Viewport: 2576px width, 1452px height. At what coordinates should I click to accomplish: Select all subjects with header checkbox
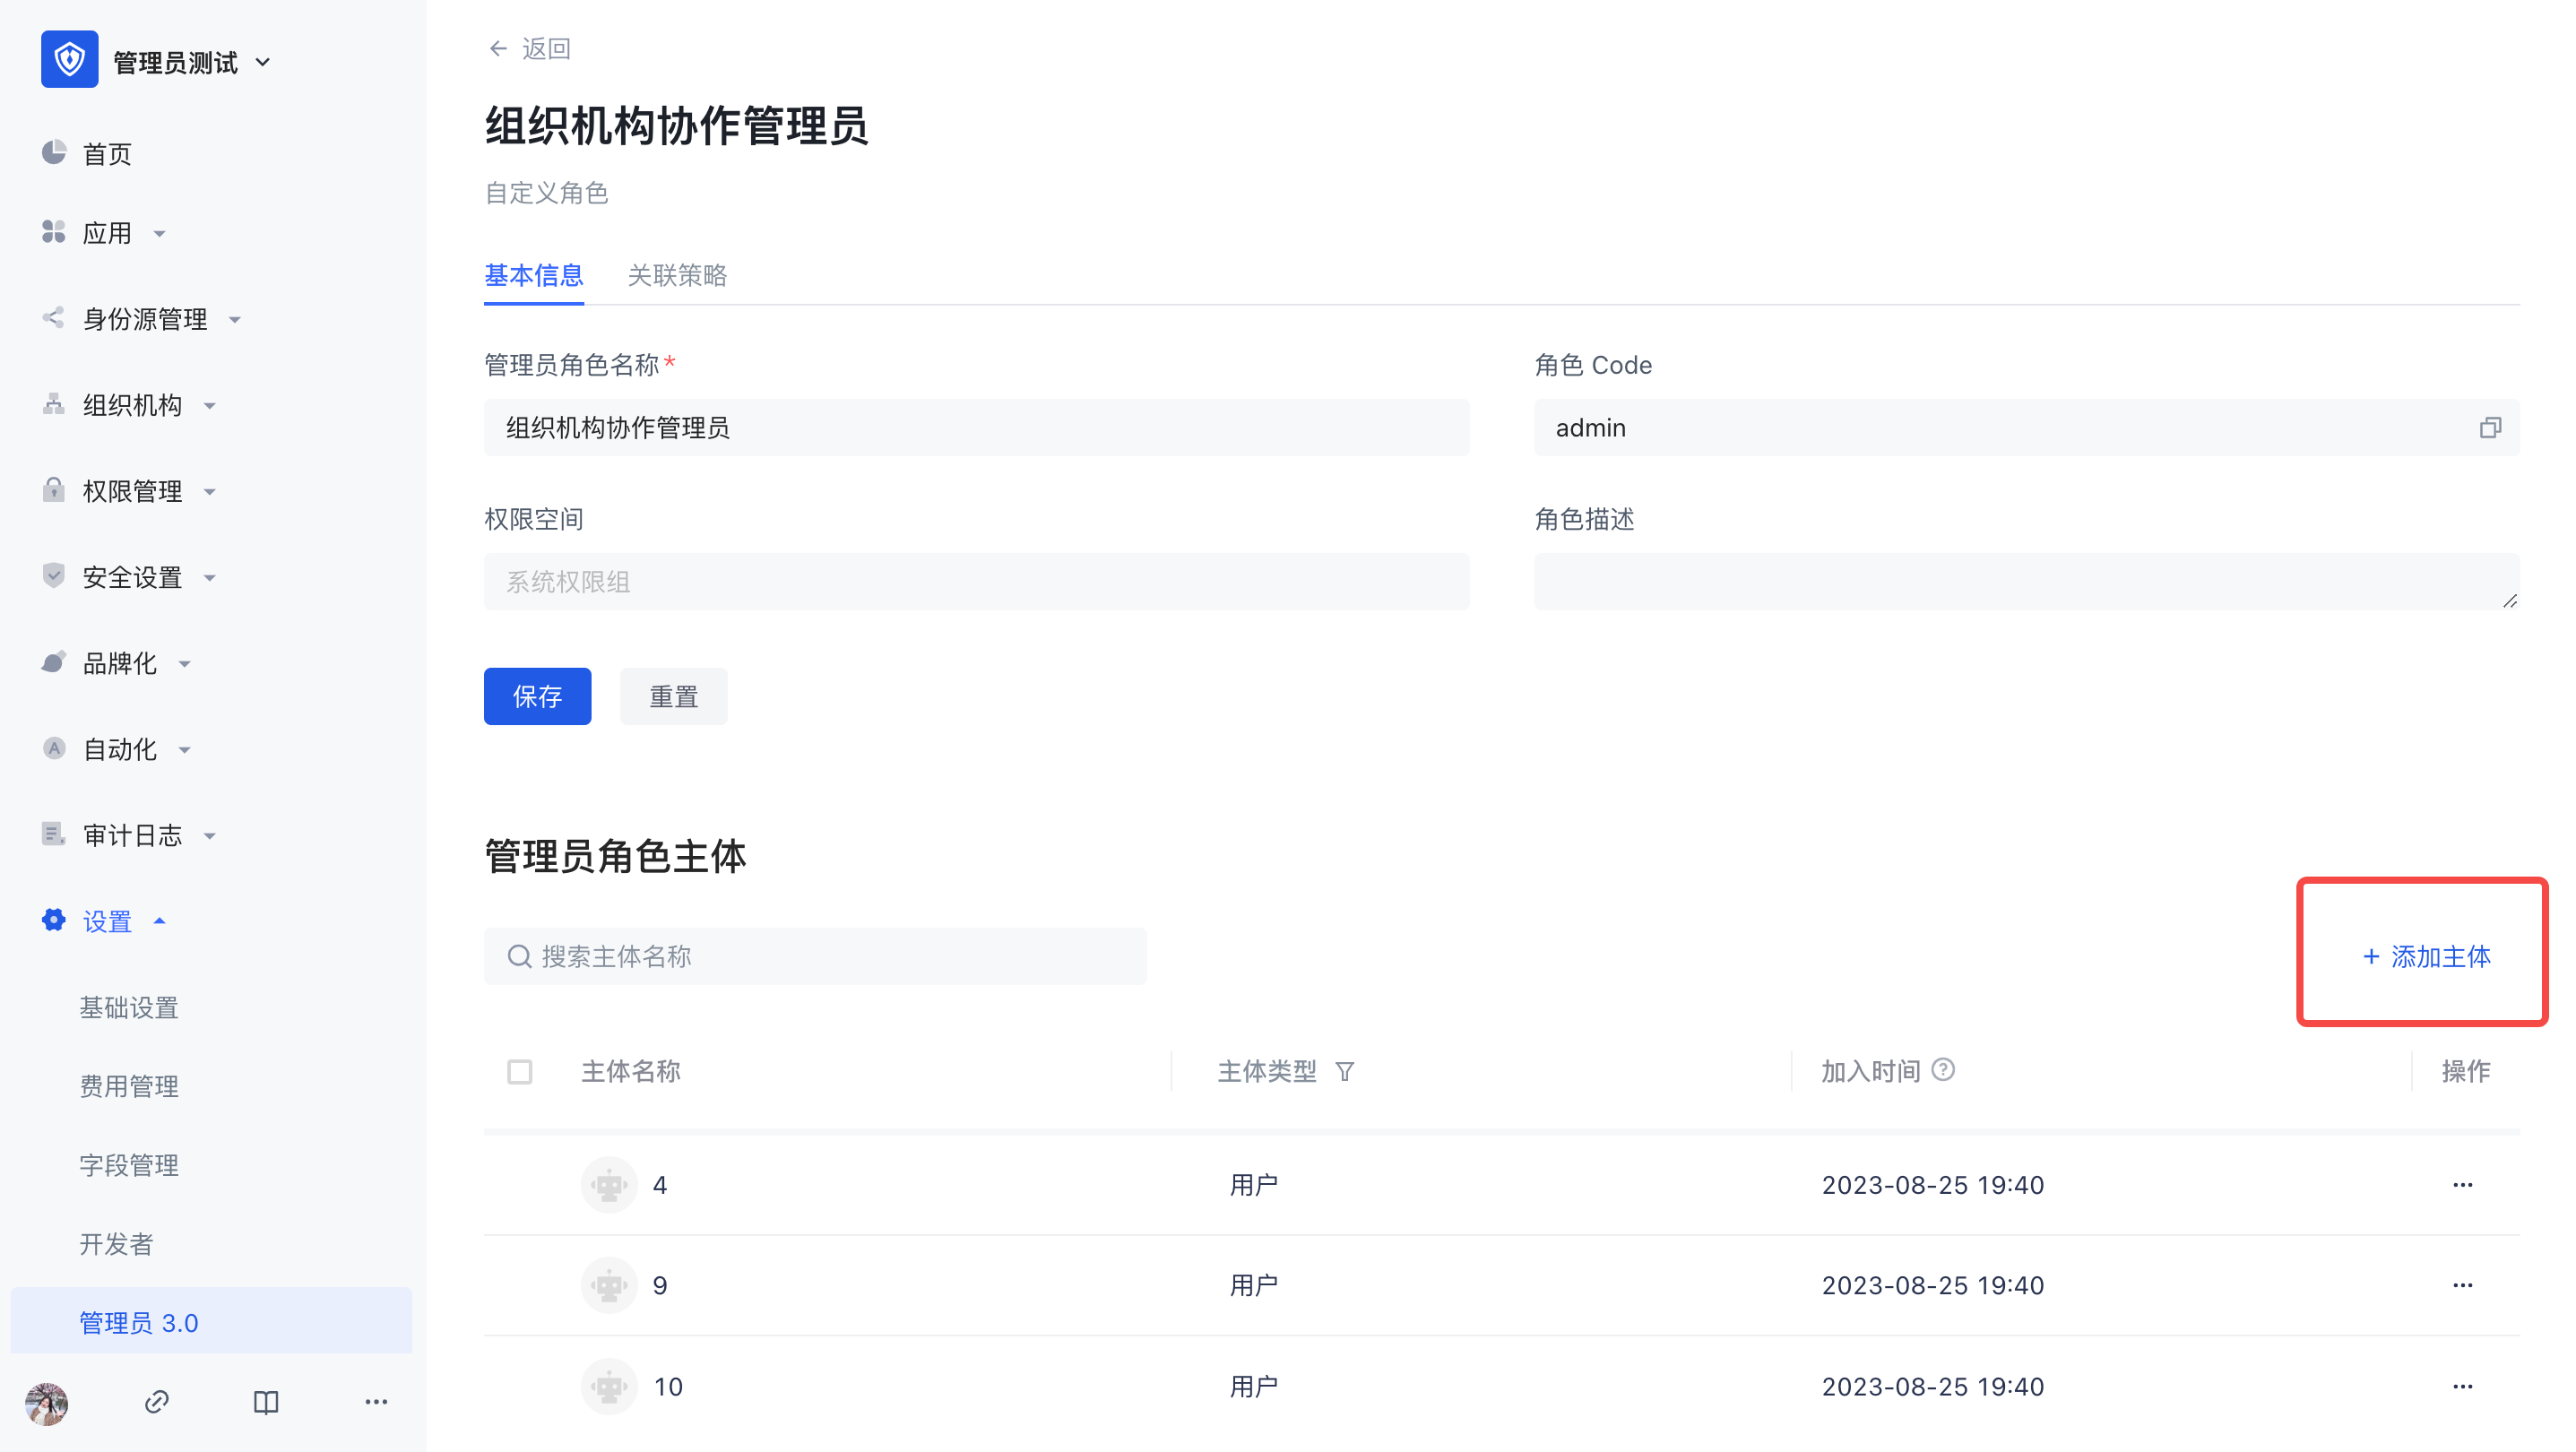click(520, 1072)
